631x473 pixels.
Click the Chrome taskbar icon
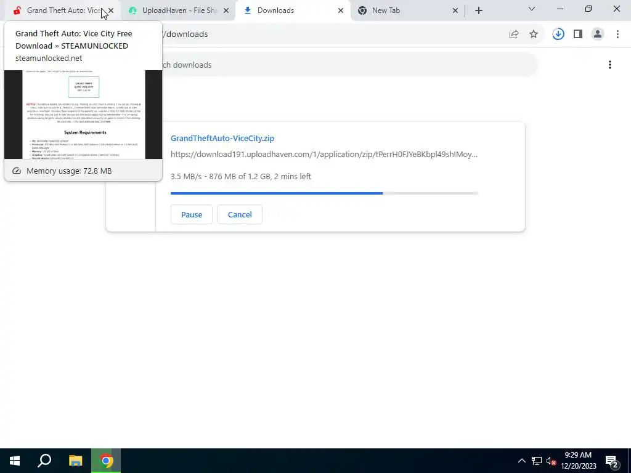(x=106, y=461)
